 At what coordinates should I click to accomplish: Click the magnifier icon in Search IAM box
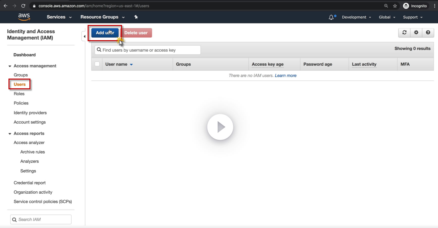click(14, 220)
